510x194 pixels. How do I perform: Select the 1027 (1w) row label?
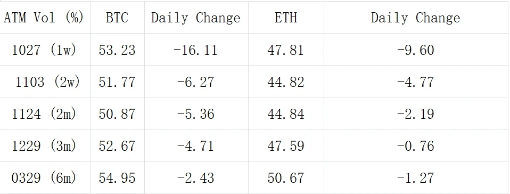[x=44, y=50]
